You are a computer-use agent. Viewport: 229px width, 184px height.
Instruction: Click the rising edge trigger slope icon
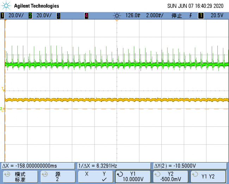[x=191, y=16]
